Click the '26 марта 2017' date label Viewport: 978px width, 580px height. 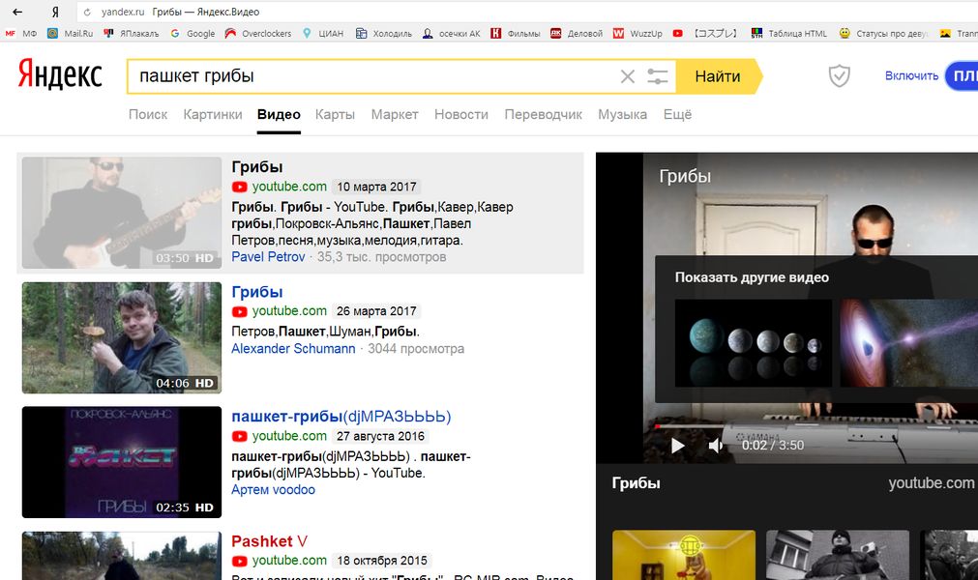(x=376, y=311)
